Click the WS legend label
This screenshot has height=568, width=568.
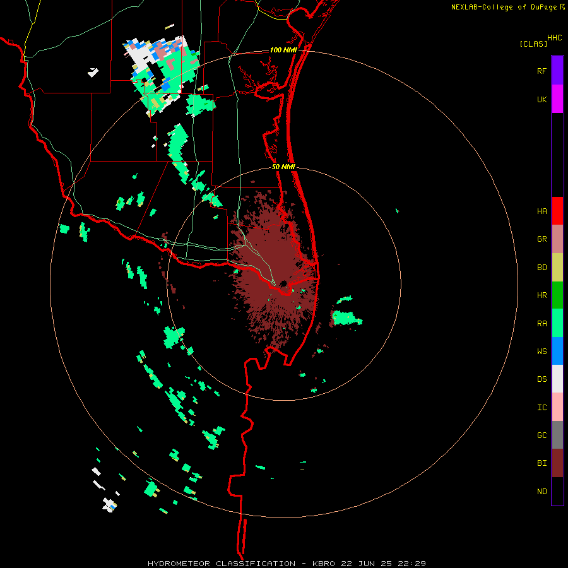tap(541, 351)
